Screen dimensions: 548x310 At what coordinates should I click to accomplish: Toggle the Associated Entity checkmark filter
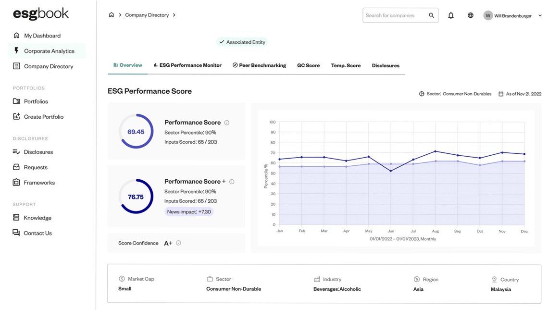pos(222,42)
